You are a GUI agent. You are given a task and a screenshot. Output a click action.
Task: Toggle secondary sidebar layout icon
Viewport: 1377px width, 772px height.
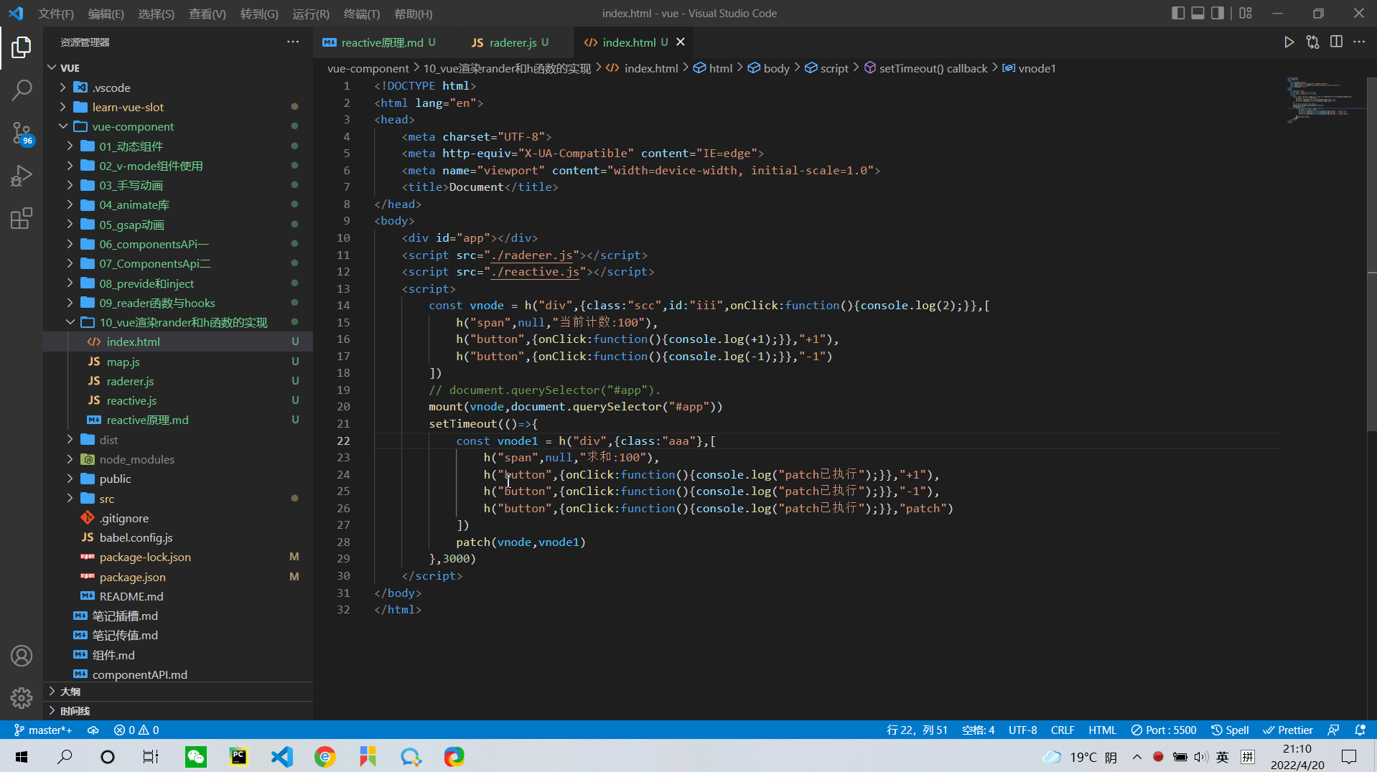1218,13
